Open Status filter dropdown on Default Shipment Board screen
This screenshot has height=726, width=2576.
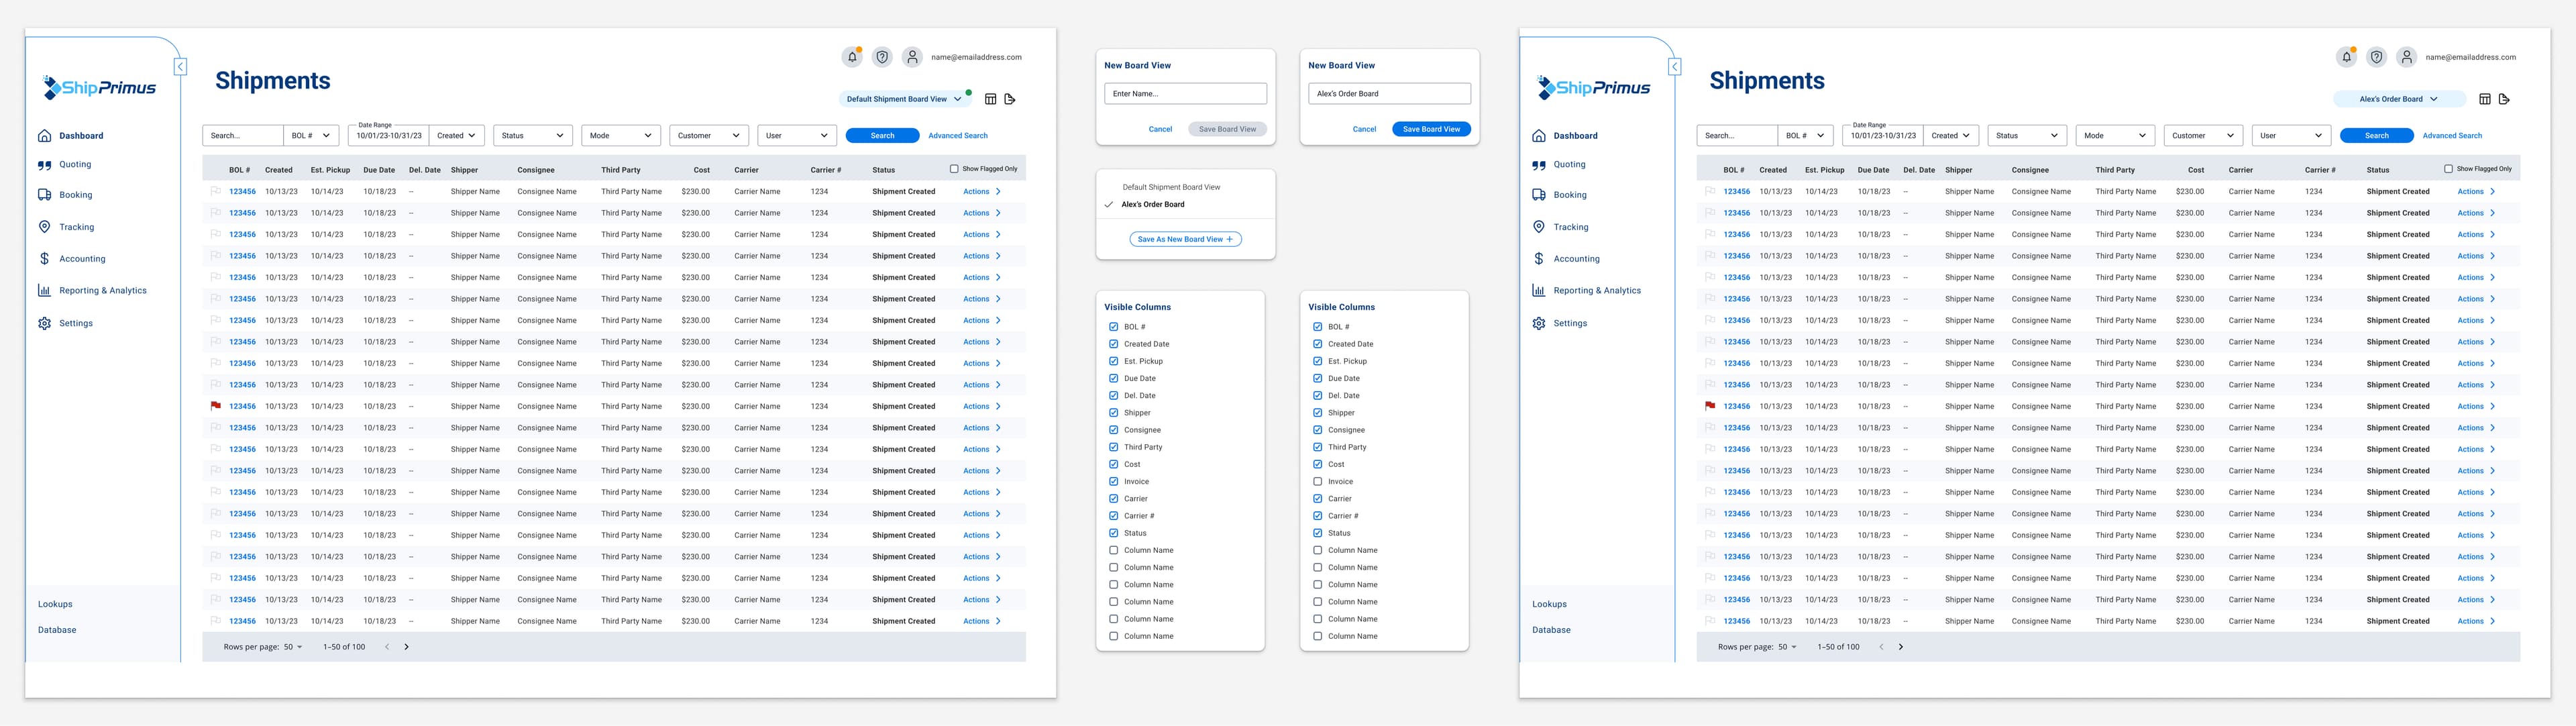533,135
